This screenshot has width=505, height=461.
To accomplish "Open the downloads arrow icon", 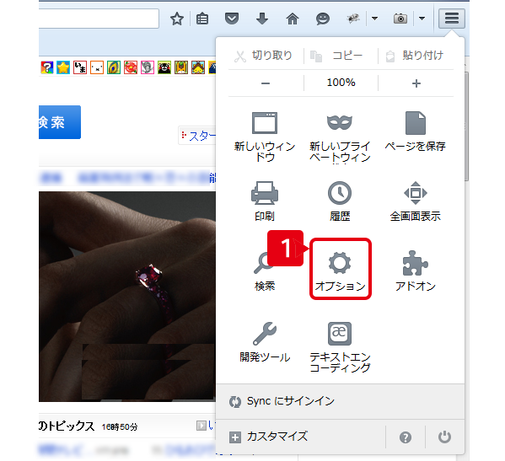I will coord(262,19).
